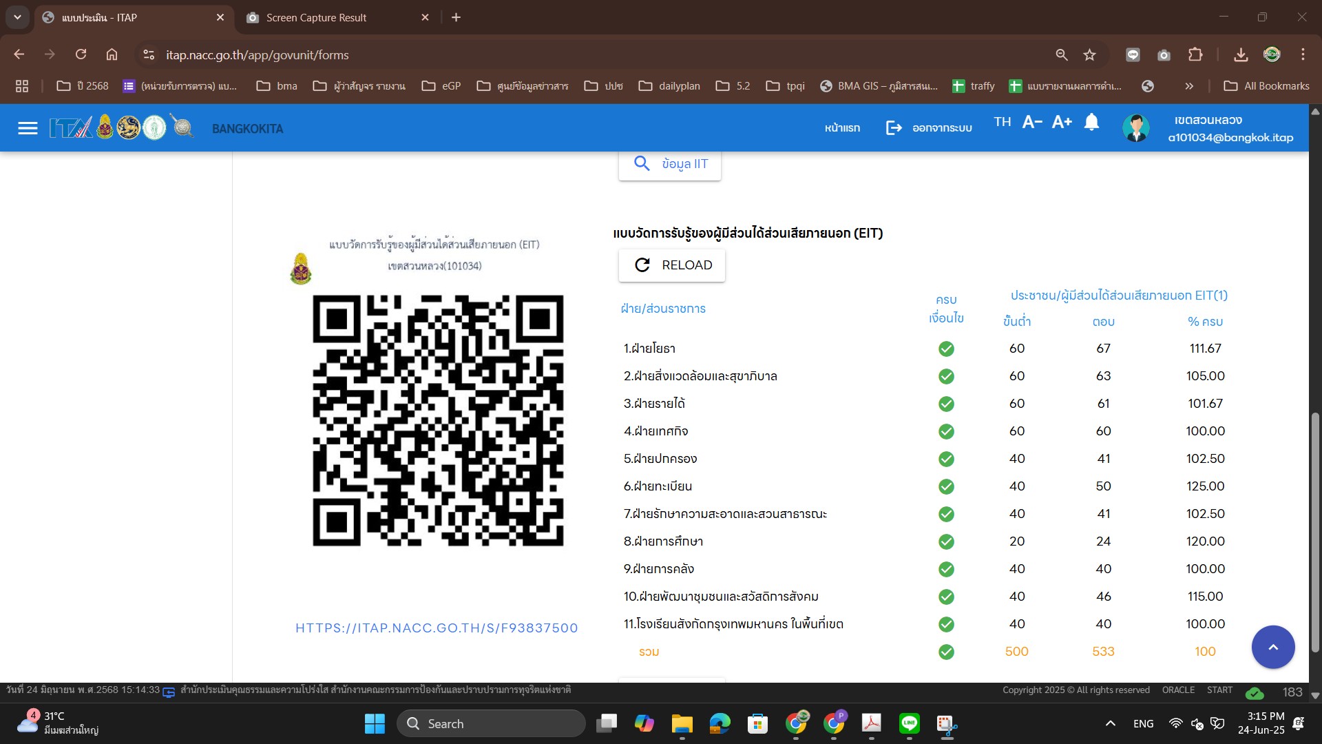Click the green check in รวม row
The height and width of the screenshot is (744, 1322).
pyautogui.click(x=946, y=652)
